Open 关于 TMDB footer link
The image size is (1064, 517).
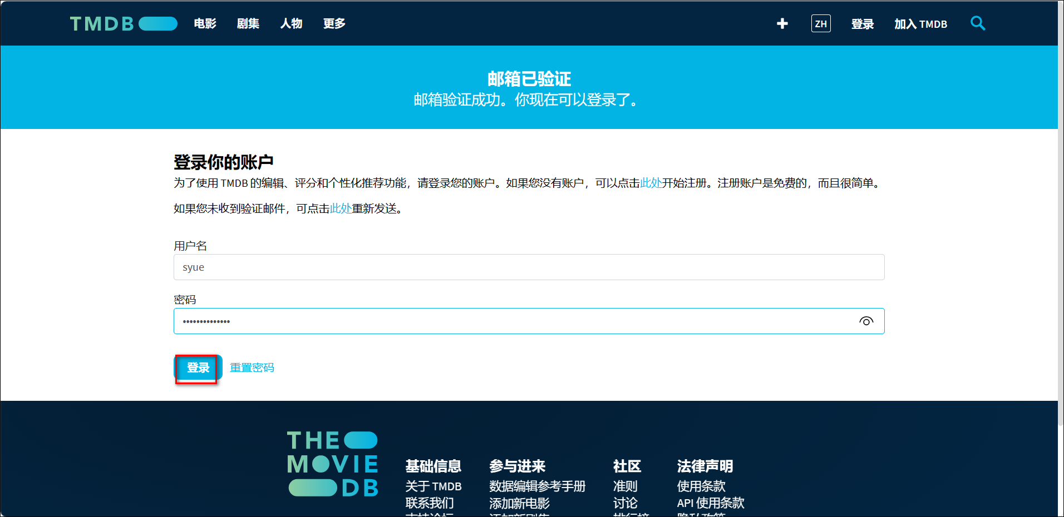[x=433, y=486]
